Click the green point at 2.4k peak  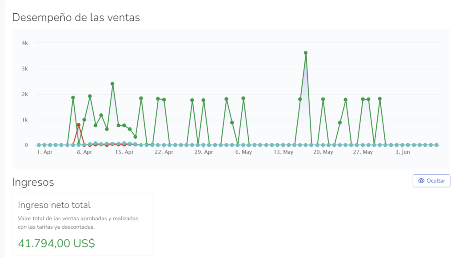pos(112,84)
